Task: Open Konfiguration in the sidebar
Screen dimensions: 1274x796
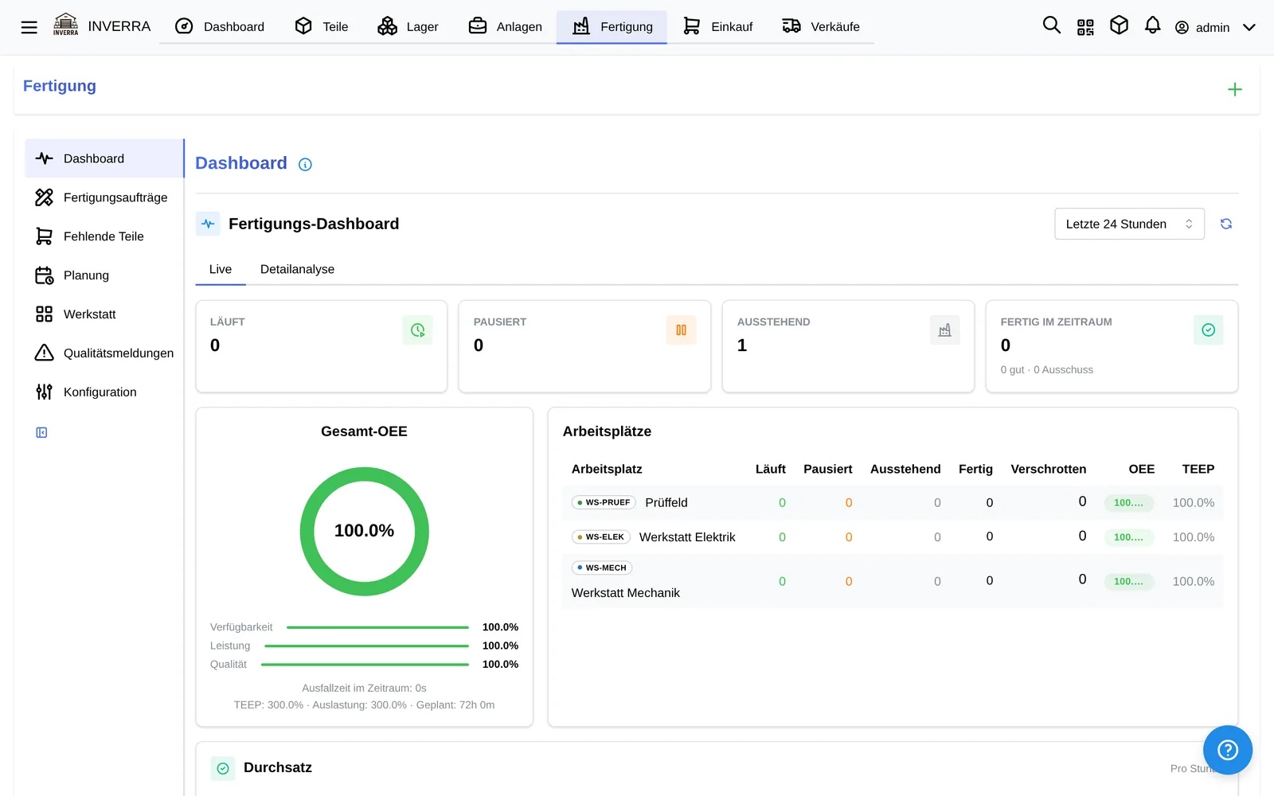Action: [x=104, y=392]
